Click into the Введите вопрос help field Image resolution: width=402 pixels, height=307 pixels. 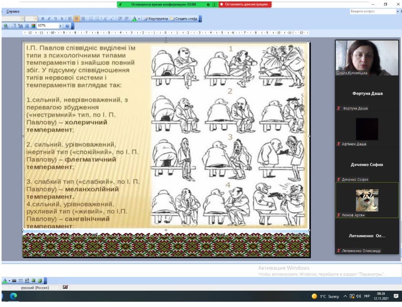(x=373, y=11)
